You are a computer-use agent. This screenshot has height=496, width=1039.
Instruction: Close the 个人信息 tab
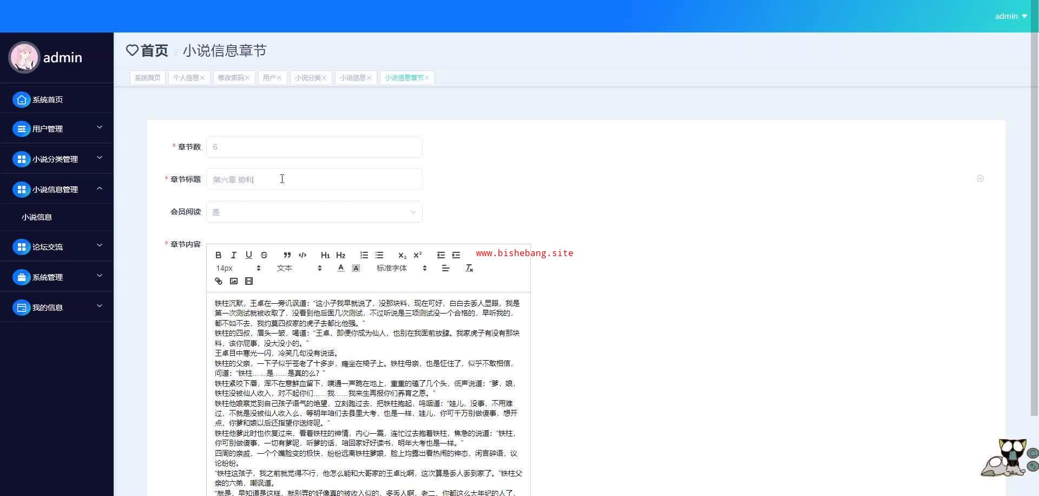tap(202, 78)
